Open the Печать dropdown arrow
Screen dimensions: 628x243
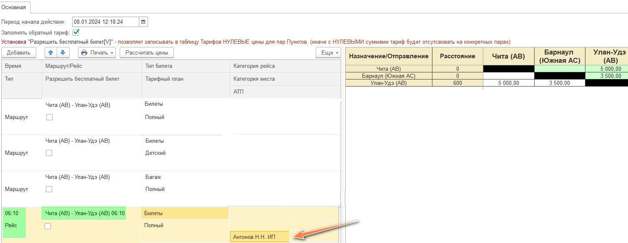point(112,53)
